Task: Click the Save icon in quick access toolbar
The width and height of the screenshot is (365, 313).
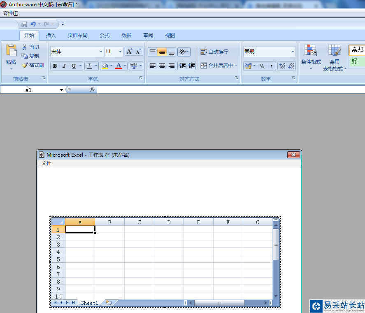Action: coord(24,24)
